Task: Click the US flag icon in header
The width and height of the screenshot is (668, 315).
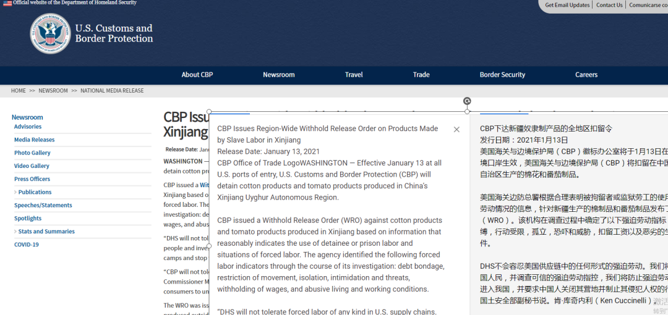Action: [7, 3]
